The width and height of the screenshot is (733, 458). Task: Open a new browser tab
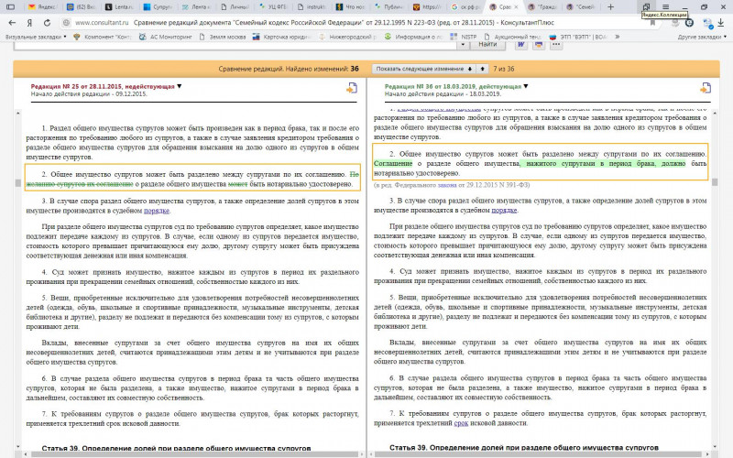click(x=610, y=7)
